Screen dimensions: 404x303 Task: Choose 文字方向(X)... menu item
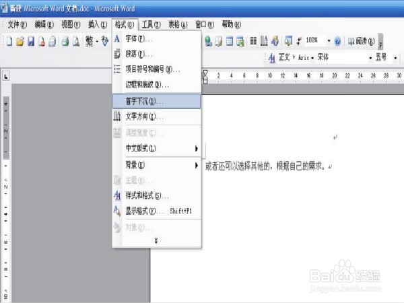[157, 116]
